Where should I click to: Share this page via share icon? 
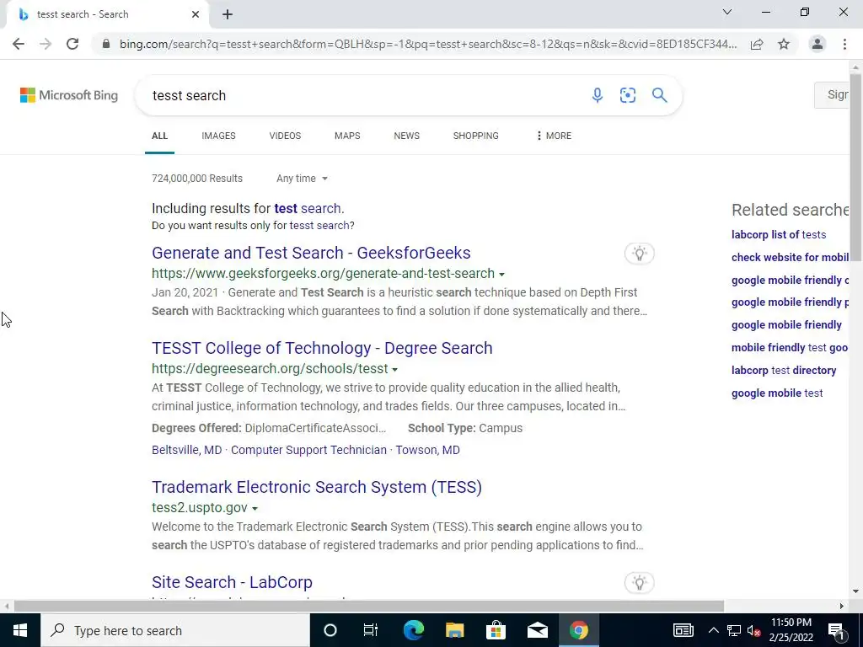757,44
